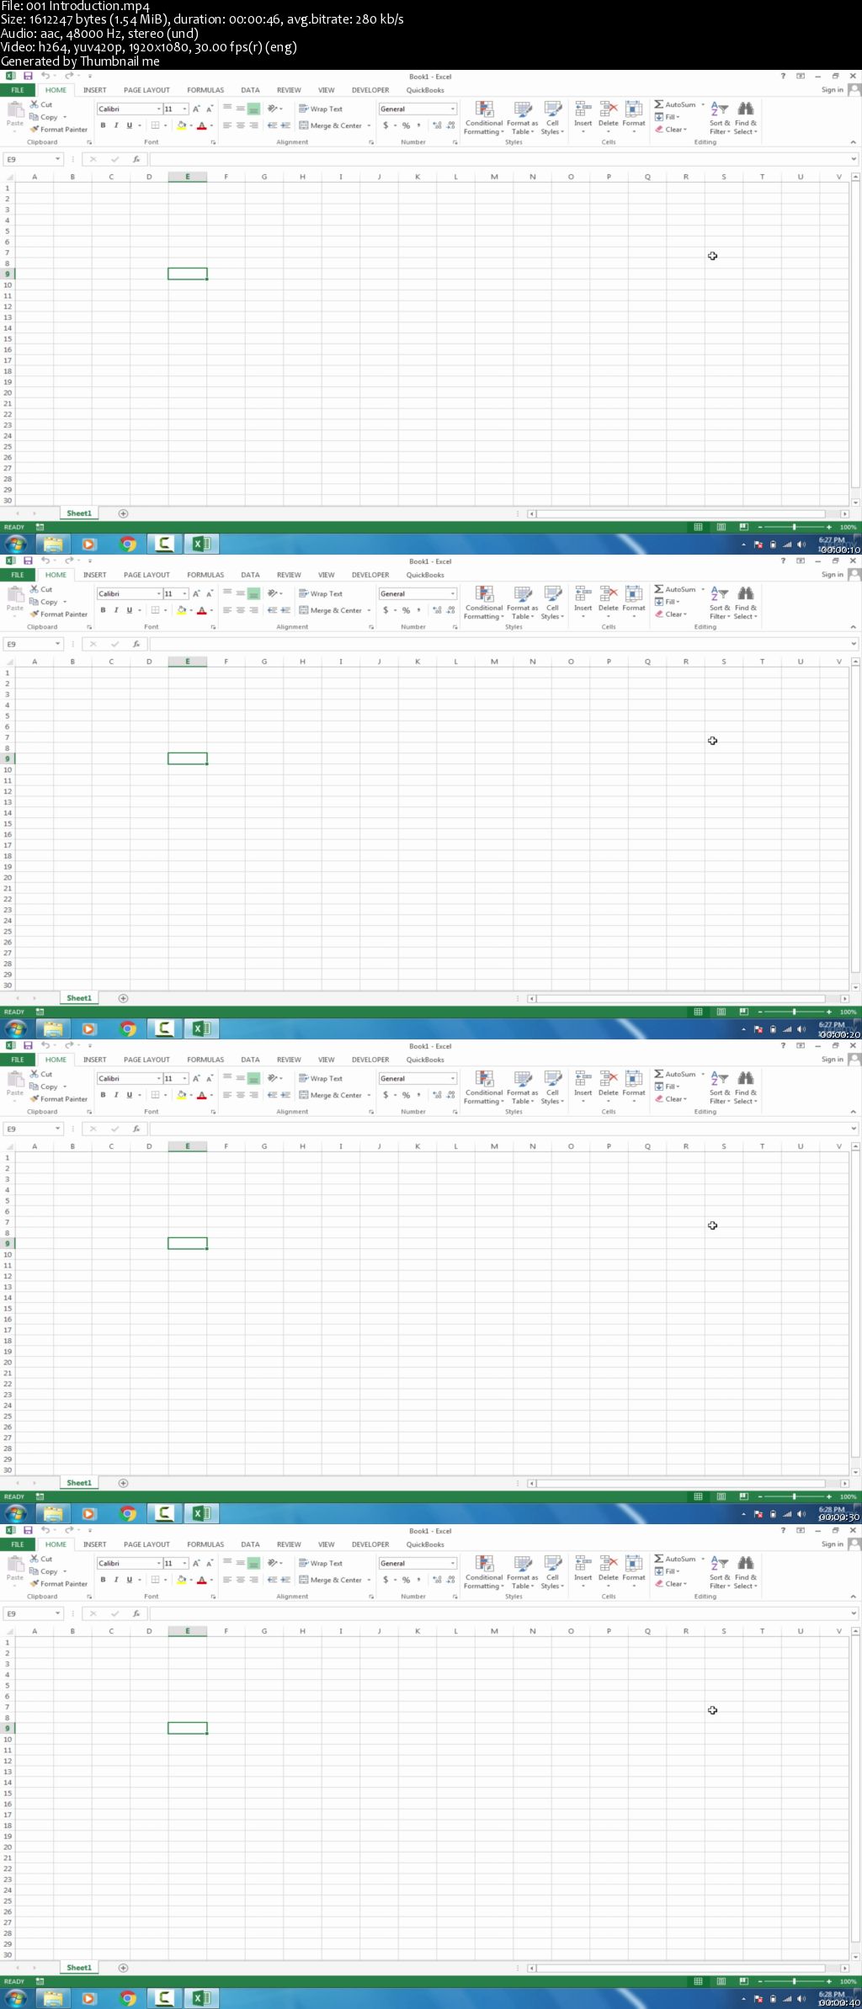862x2009 pixels.
Task: Click Delete cells in the 00:00:10 frame
Action: (x=609, y=113)
